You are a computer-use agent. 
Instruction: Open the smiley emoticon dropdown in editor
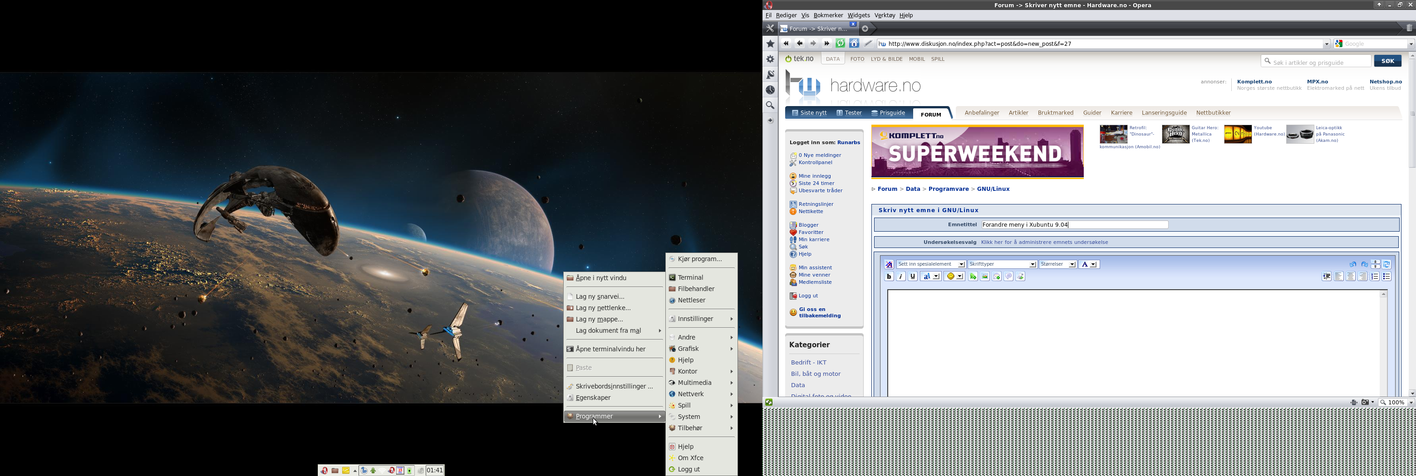954,277
